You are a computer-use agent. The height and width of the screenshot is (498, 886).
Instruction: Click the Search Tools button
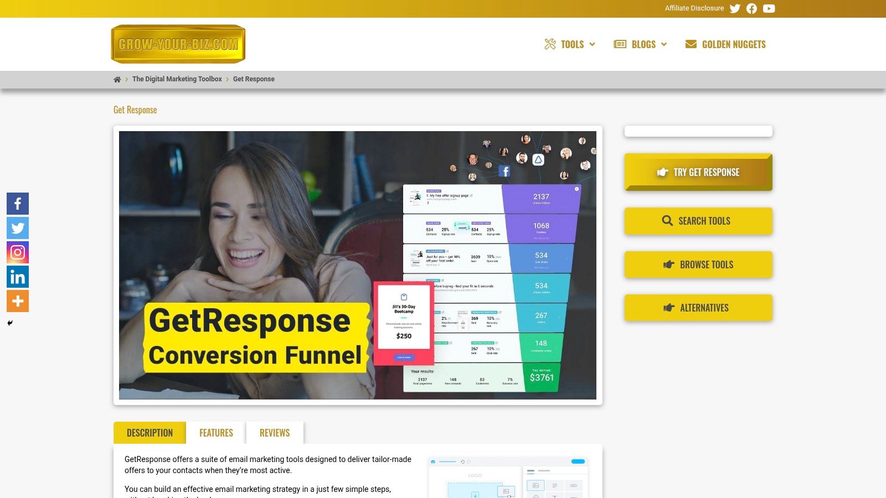[x=698, y=221]
